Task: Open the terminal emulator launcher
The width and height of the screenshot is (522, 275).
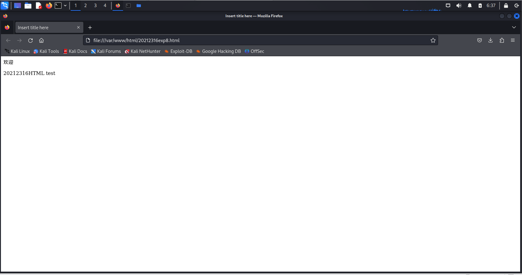Action: tap(58, 6)
